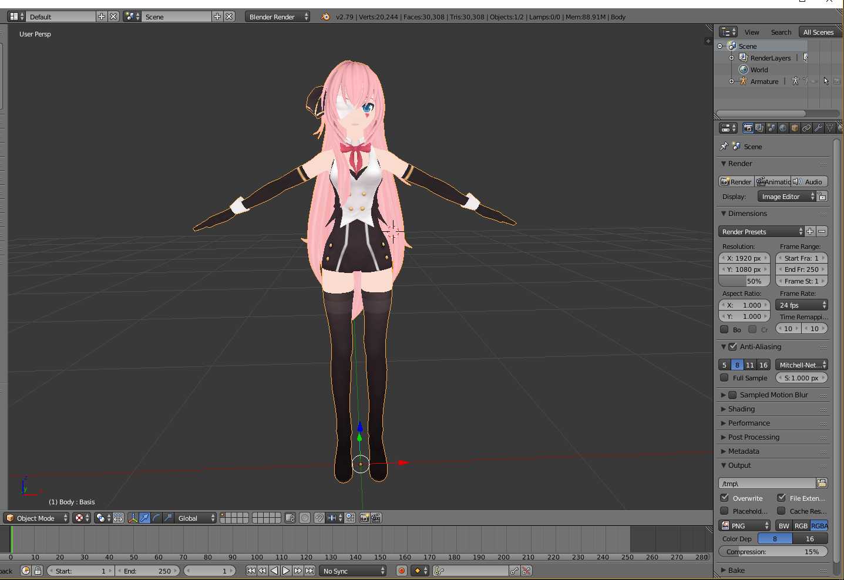The image size is (844, 580).
Task: Open the outliner Search menu
Action: 781,32
